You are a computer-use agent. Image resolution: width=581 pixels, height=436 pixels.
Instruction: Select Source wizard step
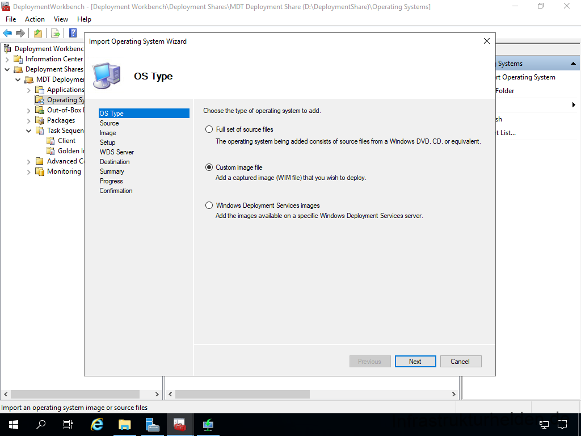pyautogui.click(x=110, y=123)
